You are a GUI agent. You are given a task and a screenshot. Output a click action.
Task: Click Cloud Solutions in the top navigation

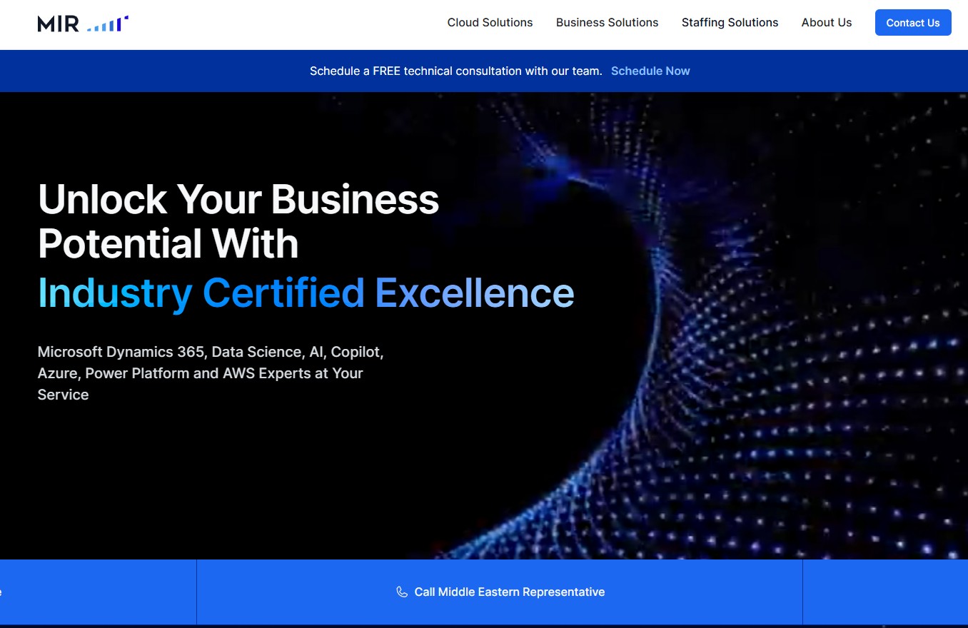click(490, 22)
